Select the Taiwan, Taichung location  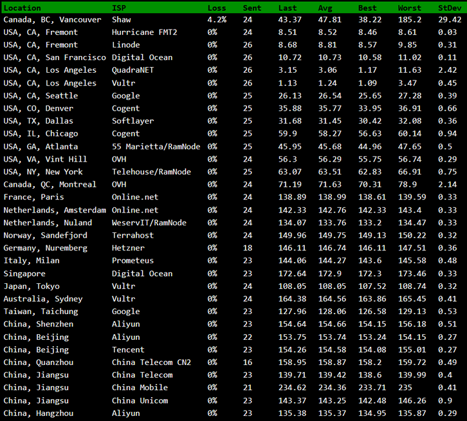pyautogui.click(x=41, y=312)
